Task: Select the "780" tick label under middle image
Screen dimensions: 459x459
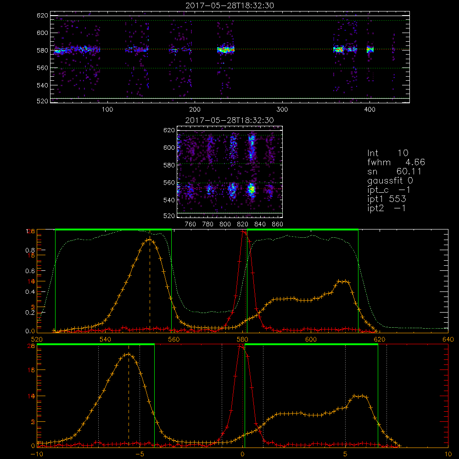Action: (x=208, y=224)
